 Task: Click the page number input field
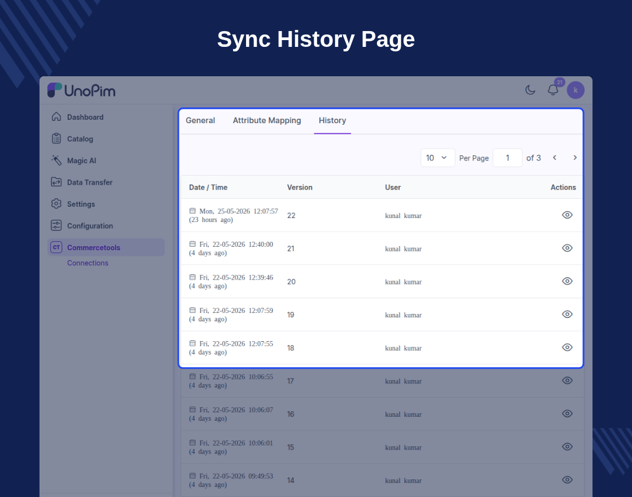[507, 158]
